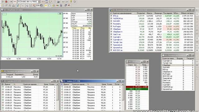The width and height of the screenshot is (199, 112).
Task: Open the server connection dropdown arrow
Action: 39,2
